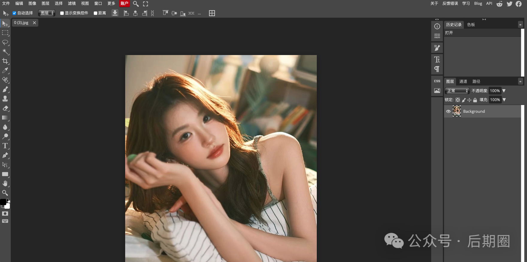Viewport: 527px width, 262px height.
Task: Hide the Background layer with eye icon
Action: click(448, 111)
